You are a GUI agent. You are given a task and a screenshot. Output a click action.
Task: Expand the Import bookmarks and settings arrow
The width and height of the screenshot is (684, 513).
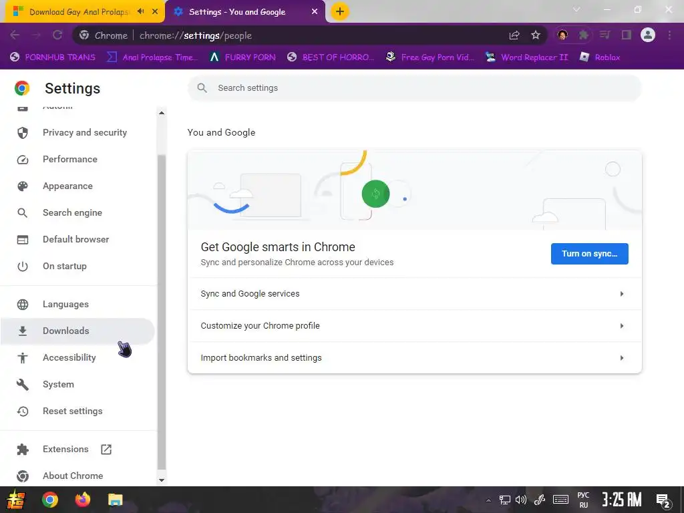(622, 358)
